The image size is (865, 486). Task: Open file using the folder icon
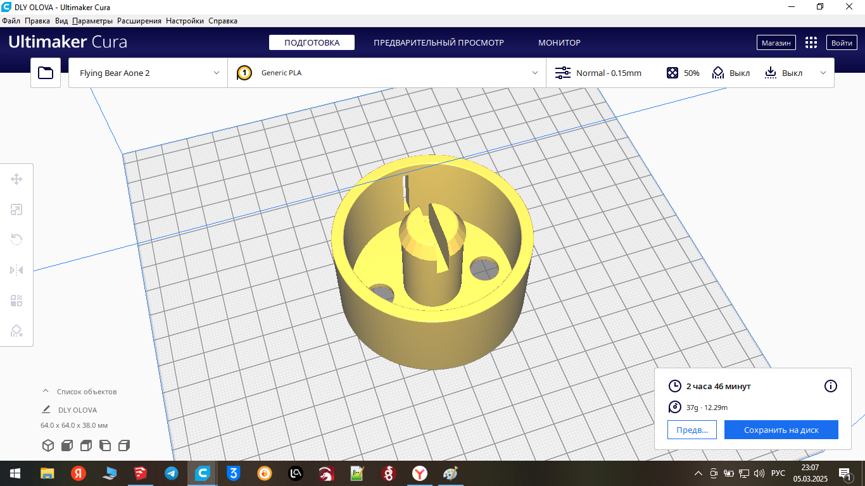pos(46,73)
